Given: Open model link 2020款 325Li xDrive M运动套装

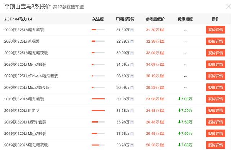Looking at the screenshot, I should [31, 76].
